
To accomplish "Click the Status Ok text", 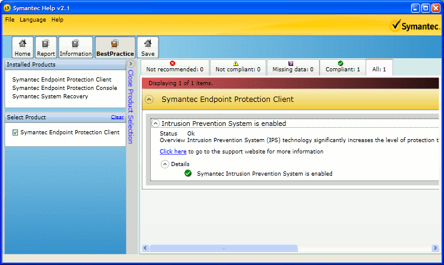I will pyautogui.click(x=177, y=133).
